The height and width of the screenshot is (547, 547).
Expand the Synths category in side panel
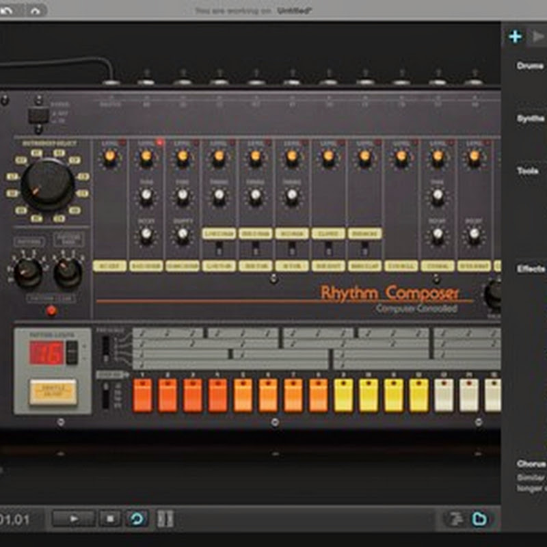click(x=531, y=118)
